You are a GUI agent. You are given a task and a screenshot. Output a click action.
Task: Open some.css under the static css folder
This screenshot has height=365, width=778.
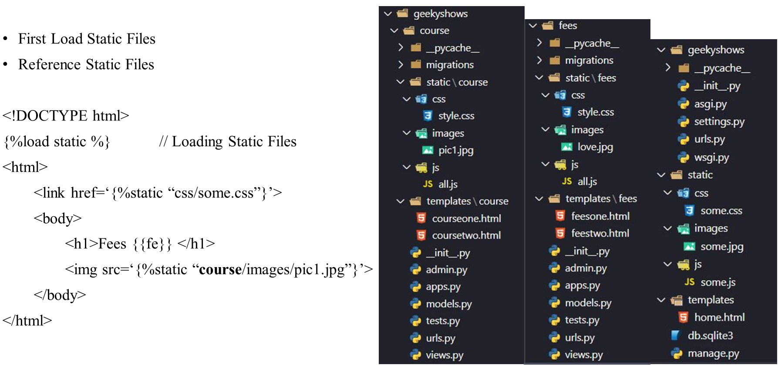pyautogui.click(x=721, y=211)
